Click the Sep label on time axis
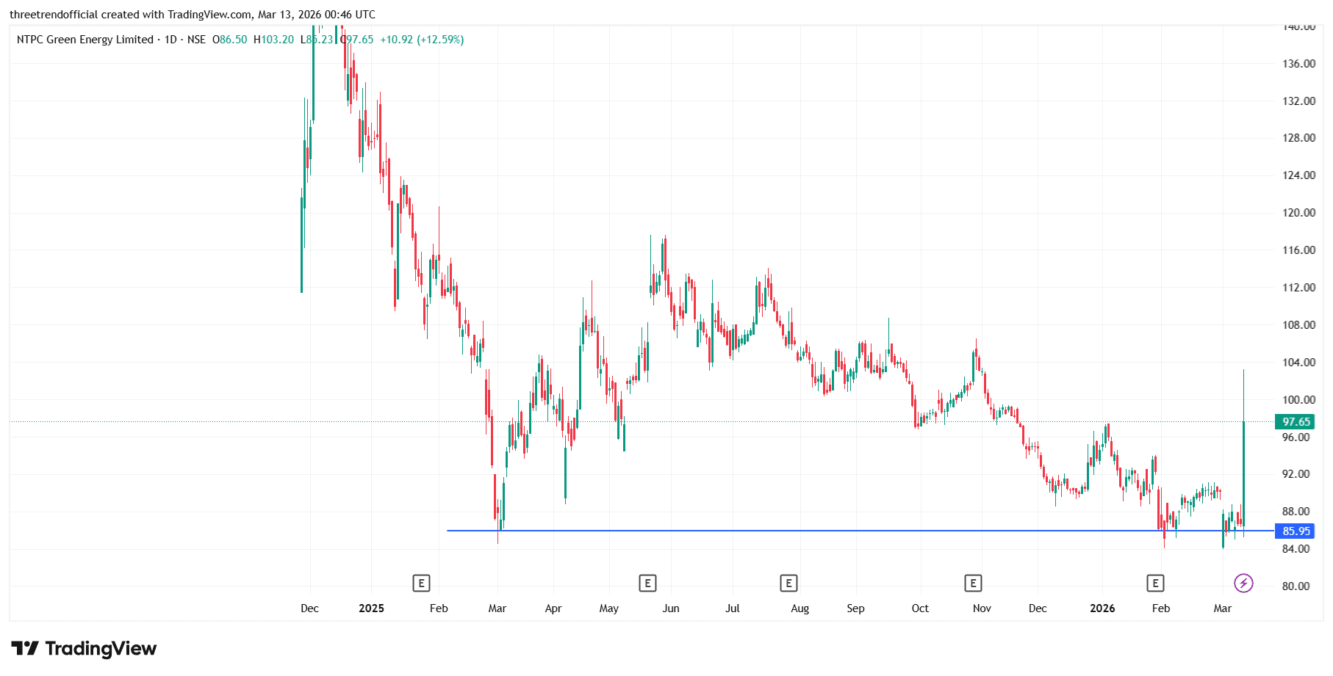This screenshot has height=676, width=1333. coord(855,608)
